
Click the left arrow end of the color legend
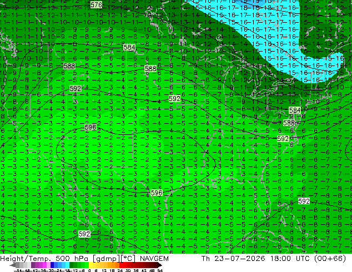pyautogui.click(x=13, y=265)
